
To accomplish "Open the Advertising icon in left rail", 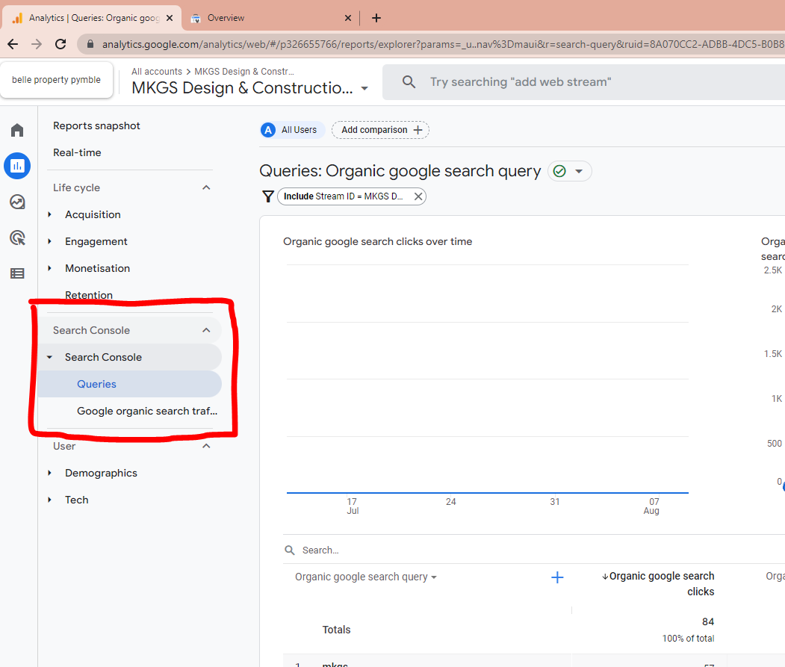I will [x=17, y=238].
